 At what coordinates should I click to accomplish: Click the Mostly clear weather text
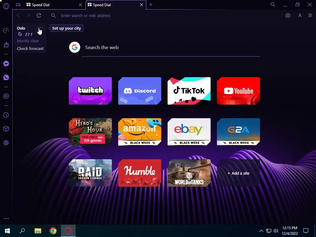point(28,41)
